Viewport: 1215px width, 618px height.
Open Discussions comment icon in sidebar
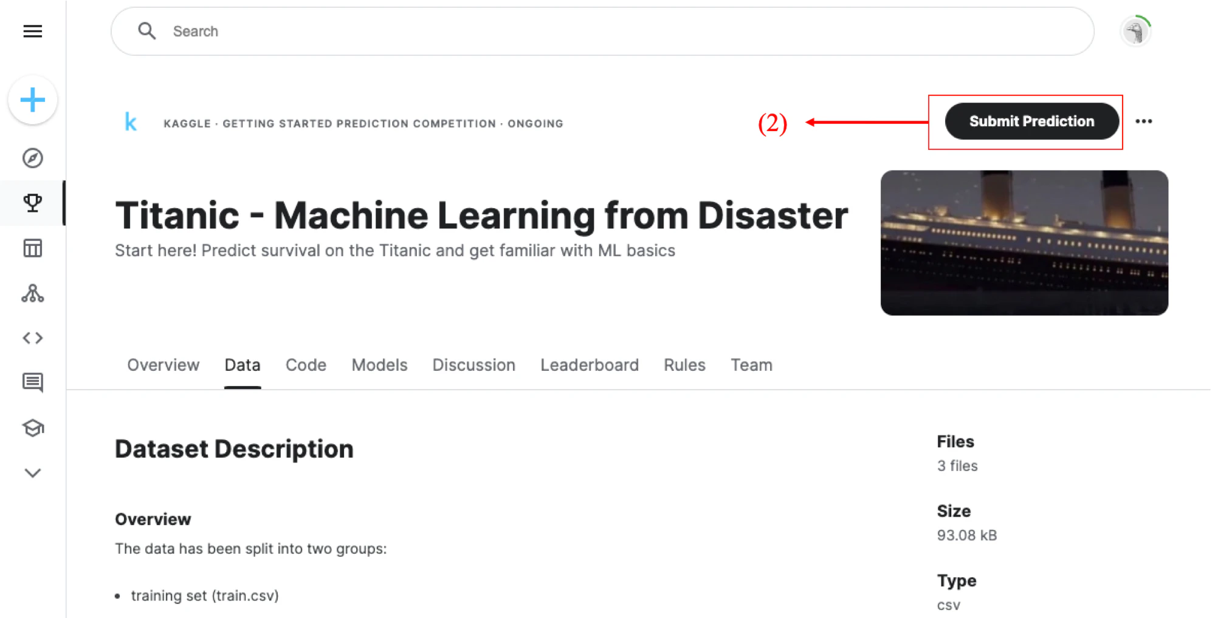[33, 382]
